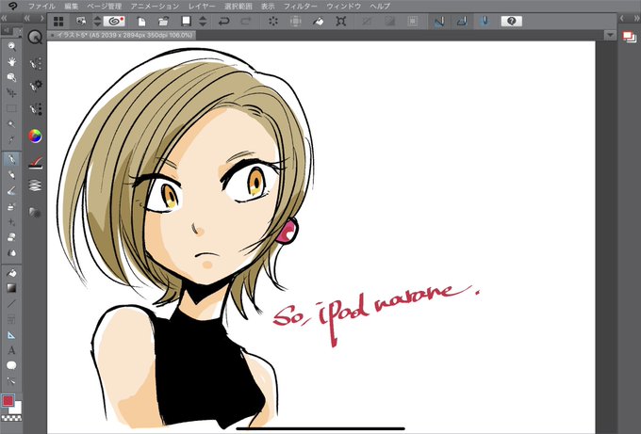
Task: Select the Airbrush tool
Action: tap(11, 206)
